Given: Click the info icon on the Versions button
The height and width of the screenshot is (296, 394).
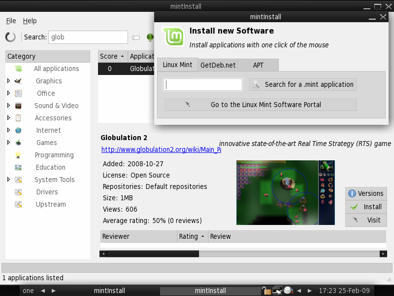Looking at the screenshot, I should pyautogui.click(x=352, y=193).
